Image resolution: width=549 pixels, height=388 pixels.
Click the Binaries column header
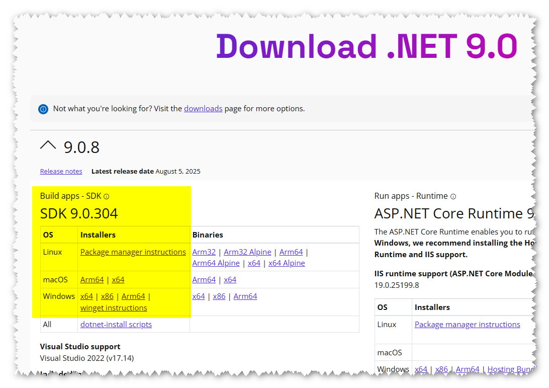(x=208, y=235)
